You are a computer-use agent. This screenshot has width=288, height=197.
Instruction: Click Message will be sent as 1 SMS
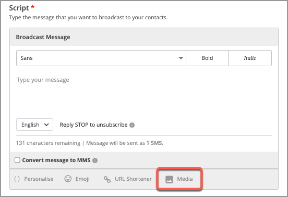click(125, 143)
